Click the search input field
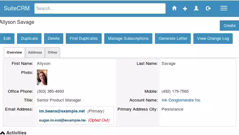Viewport: 239px width, 135px height. 100,8
